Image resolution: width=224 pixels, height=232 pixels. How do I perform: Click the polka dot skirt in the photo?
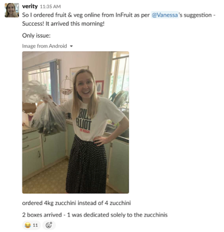pyautogui.click(x=86, y=165)
